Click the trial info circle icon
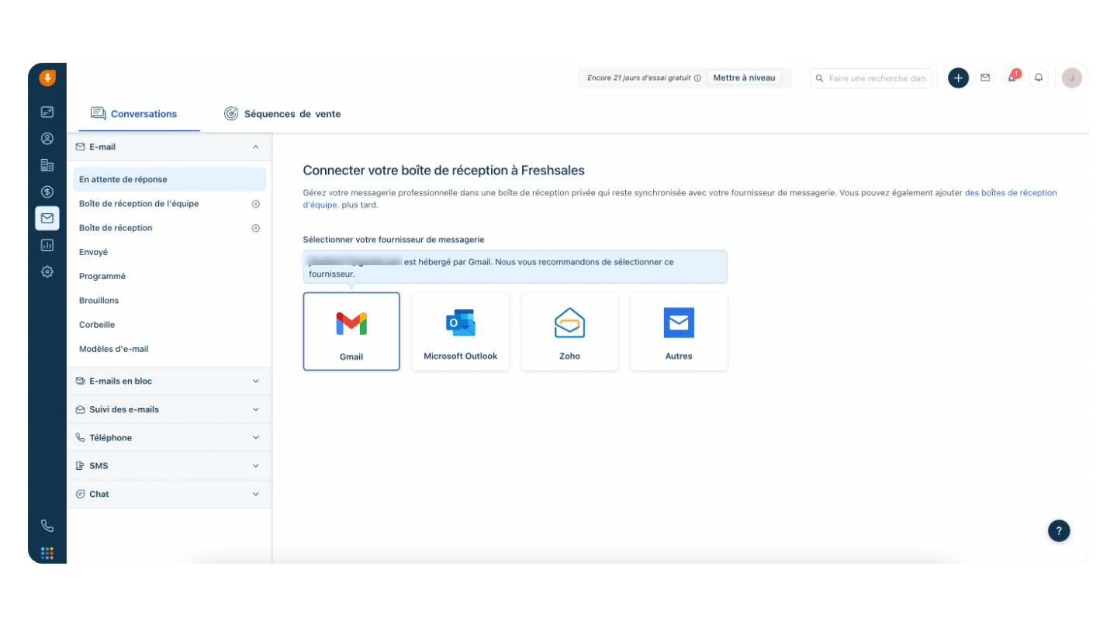 pyautogui.click(x=697, y=78)
